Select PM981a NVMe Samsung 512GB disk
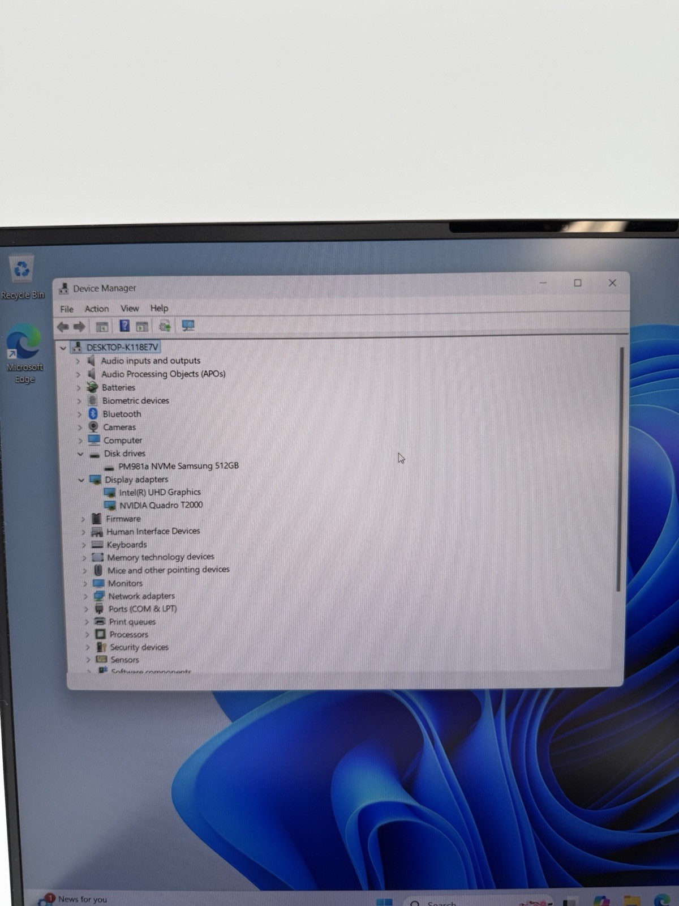This screenshot has height=906, width=679. click(x=178, y=465)
